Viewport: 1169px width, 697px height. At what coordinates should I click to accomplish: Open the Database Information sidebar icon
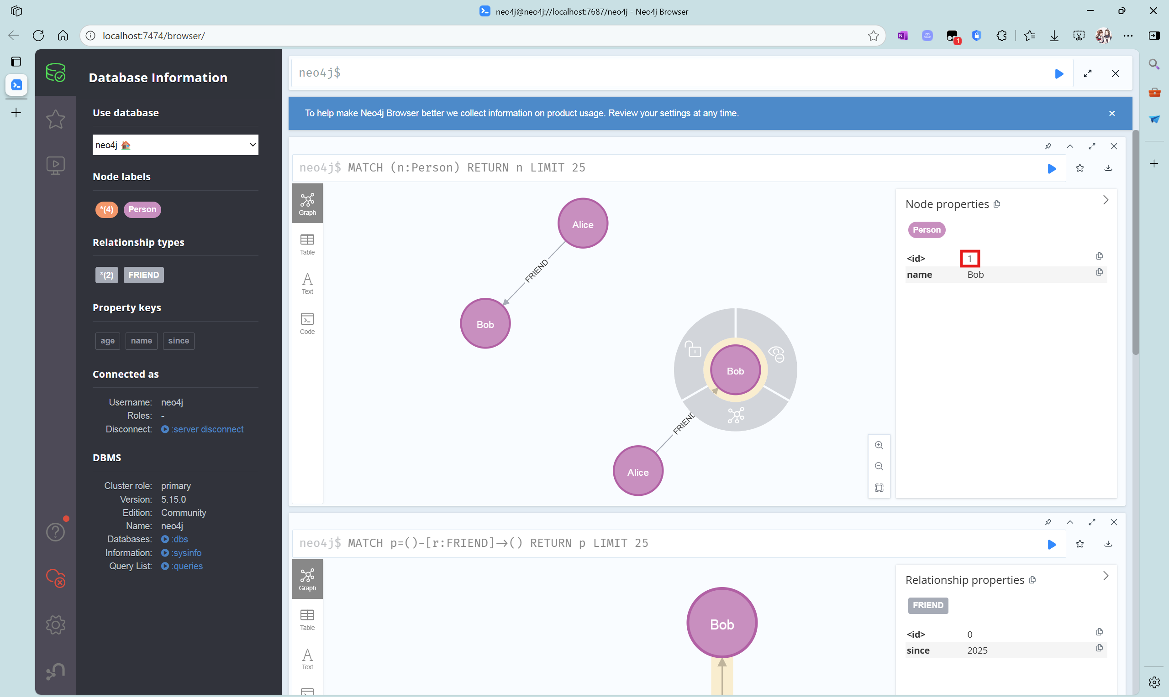(x=55, y=73)
